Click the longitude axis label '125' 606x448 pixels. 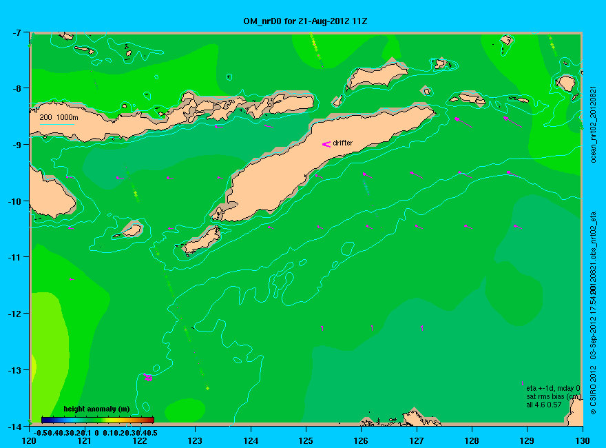(306, 440)
